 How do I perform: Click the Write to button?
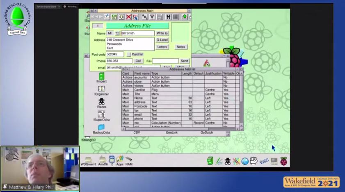point(162,33)
